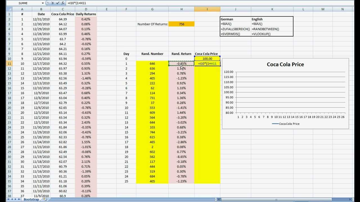Click the random number cell 646
This screenshot has width=360, height=202.
point(152,64)
